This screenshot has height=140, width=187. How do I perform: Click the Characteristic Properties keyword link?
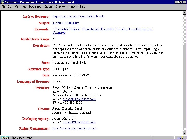[98, 29]
